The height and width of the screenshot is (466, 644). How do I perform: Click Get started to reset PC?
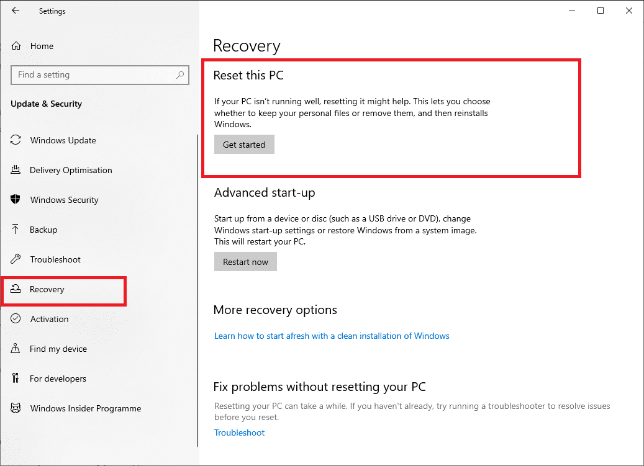244,145
